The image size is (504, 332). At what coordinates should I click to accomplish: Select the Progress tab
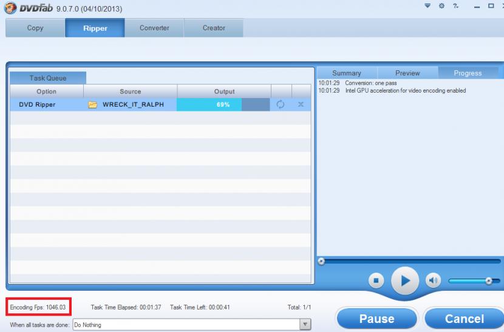pyautogui.click(x=468, y=73)
